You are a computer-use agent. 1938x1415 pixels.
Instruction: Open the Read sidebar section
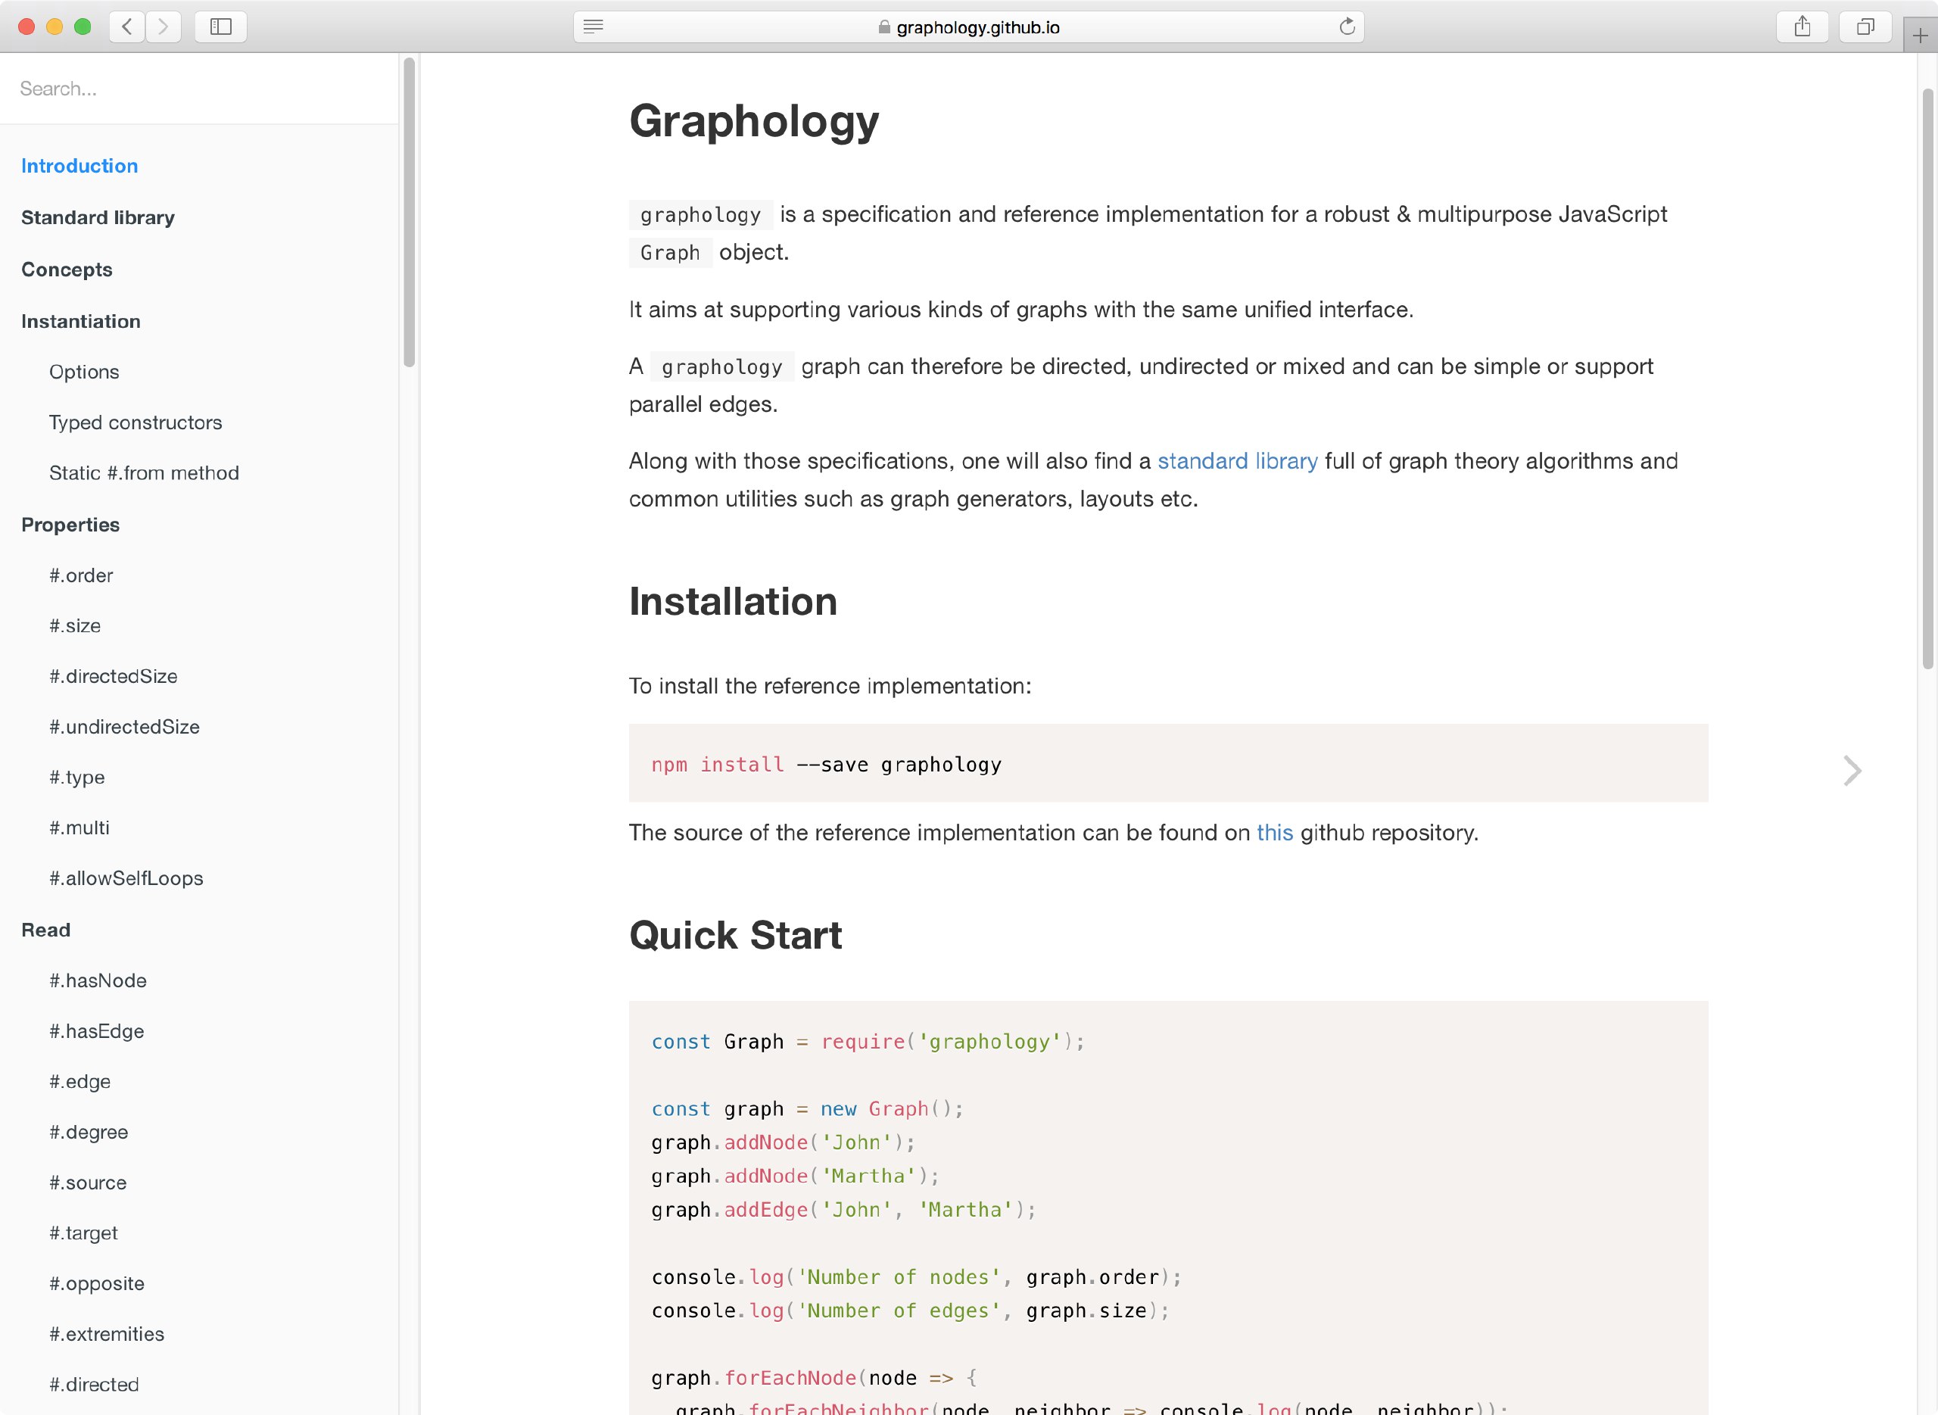[x=45, y=930]
